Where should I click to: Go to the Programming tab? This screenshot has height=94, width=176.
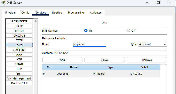[76, 13]
